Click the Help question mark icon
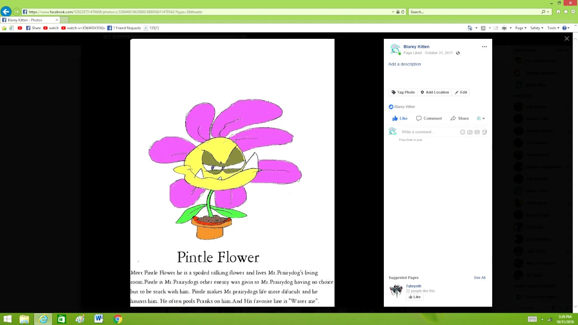Image resolution: width=578 pixels, height=325 pixels. [564, 28]
